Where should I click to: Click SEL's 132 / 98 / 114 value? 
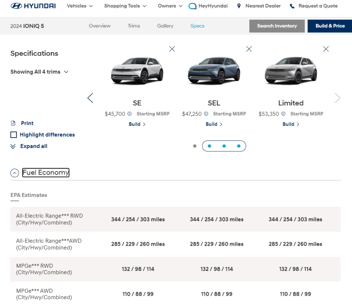216,269
